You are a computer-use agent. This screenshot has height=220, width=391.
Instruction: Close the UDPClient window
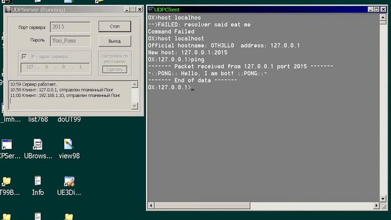tap(383, 10)
